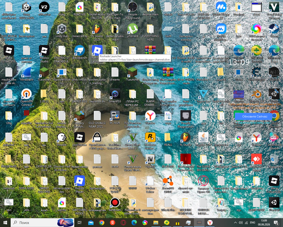Open the taskbar date and time
The width and height of the screenshot is (283, 227).
click(264, 222)
